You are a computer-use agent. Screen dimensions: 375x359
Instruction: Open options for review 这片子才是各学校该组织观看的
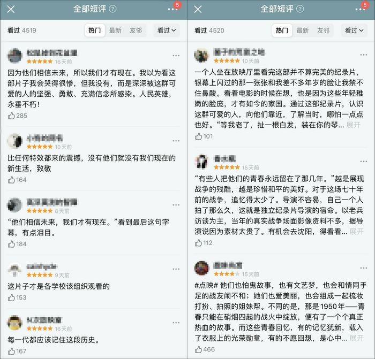[176, 269]
